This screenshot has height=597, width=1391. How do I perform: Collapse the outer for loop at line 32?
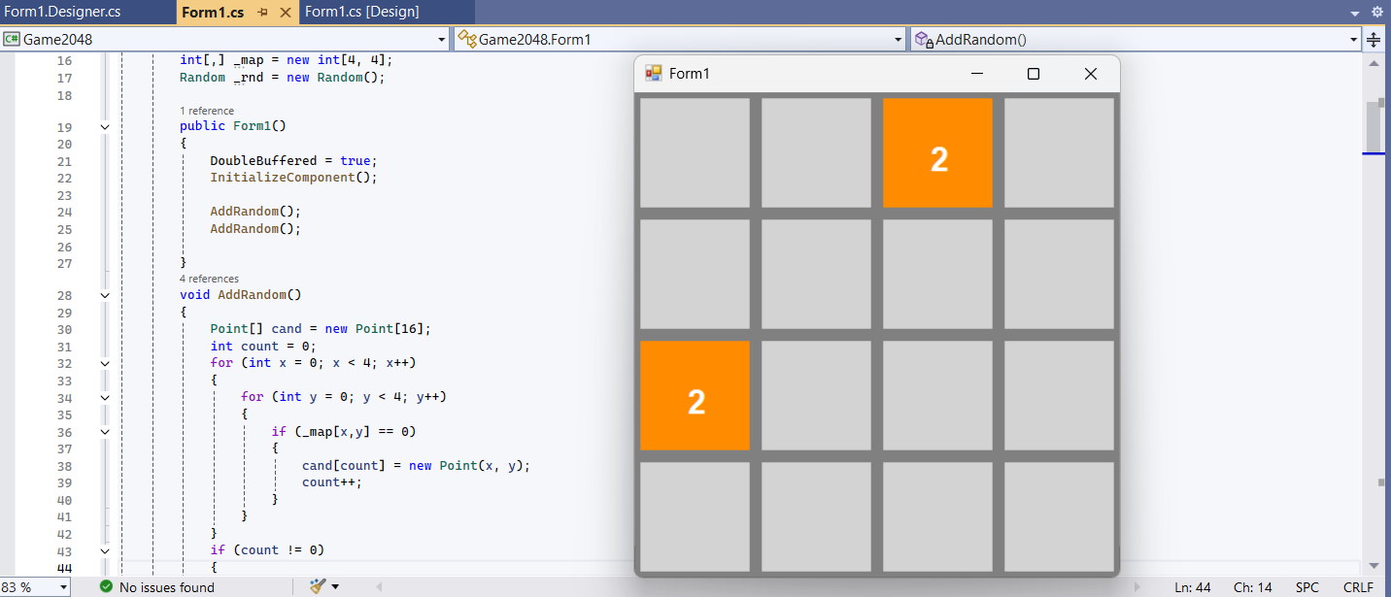tap(105, 363)
